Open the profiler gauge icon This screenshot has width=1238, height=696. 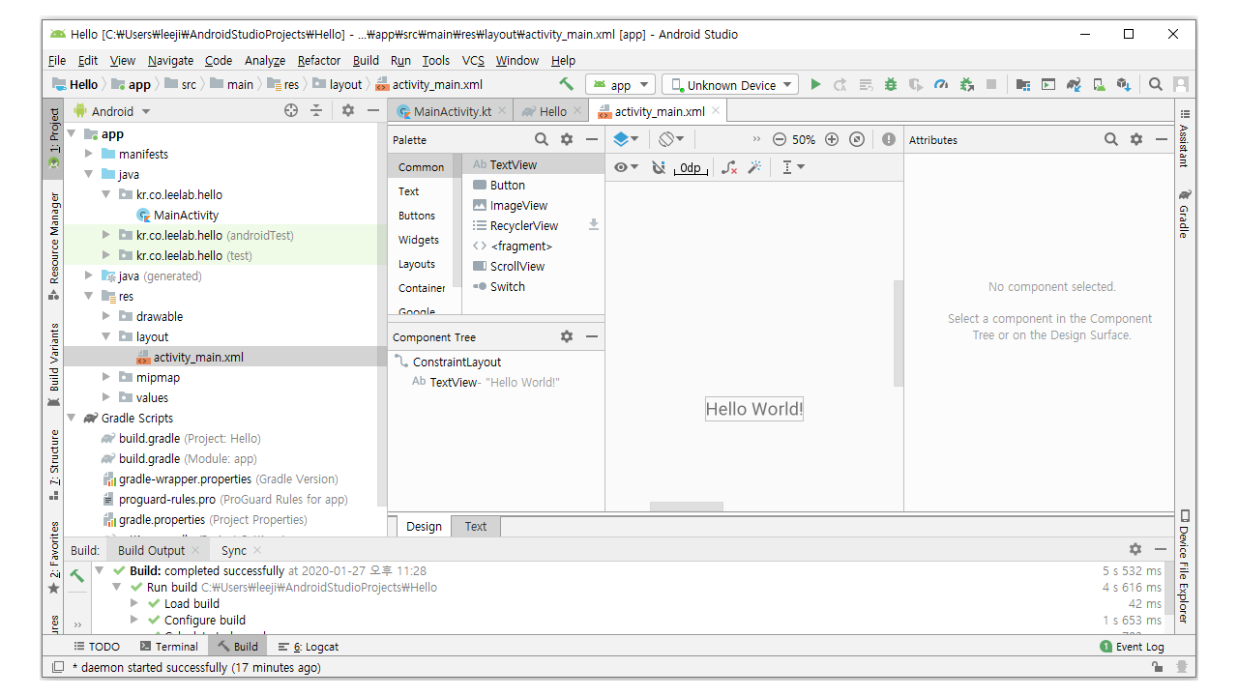coord(941,85)
